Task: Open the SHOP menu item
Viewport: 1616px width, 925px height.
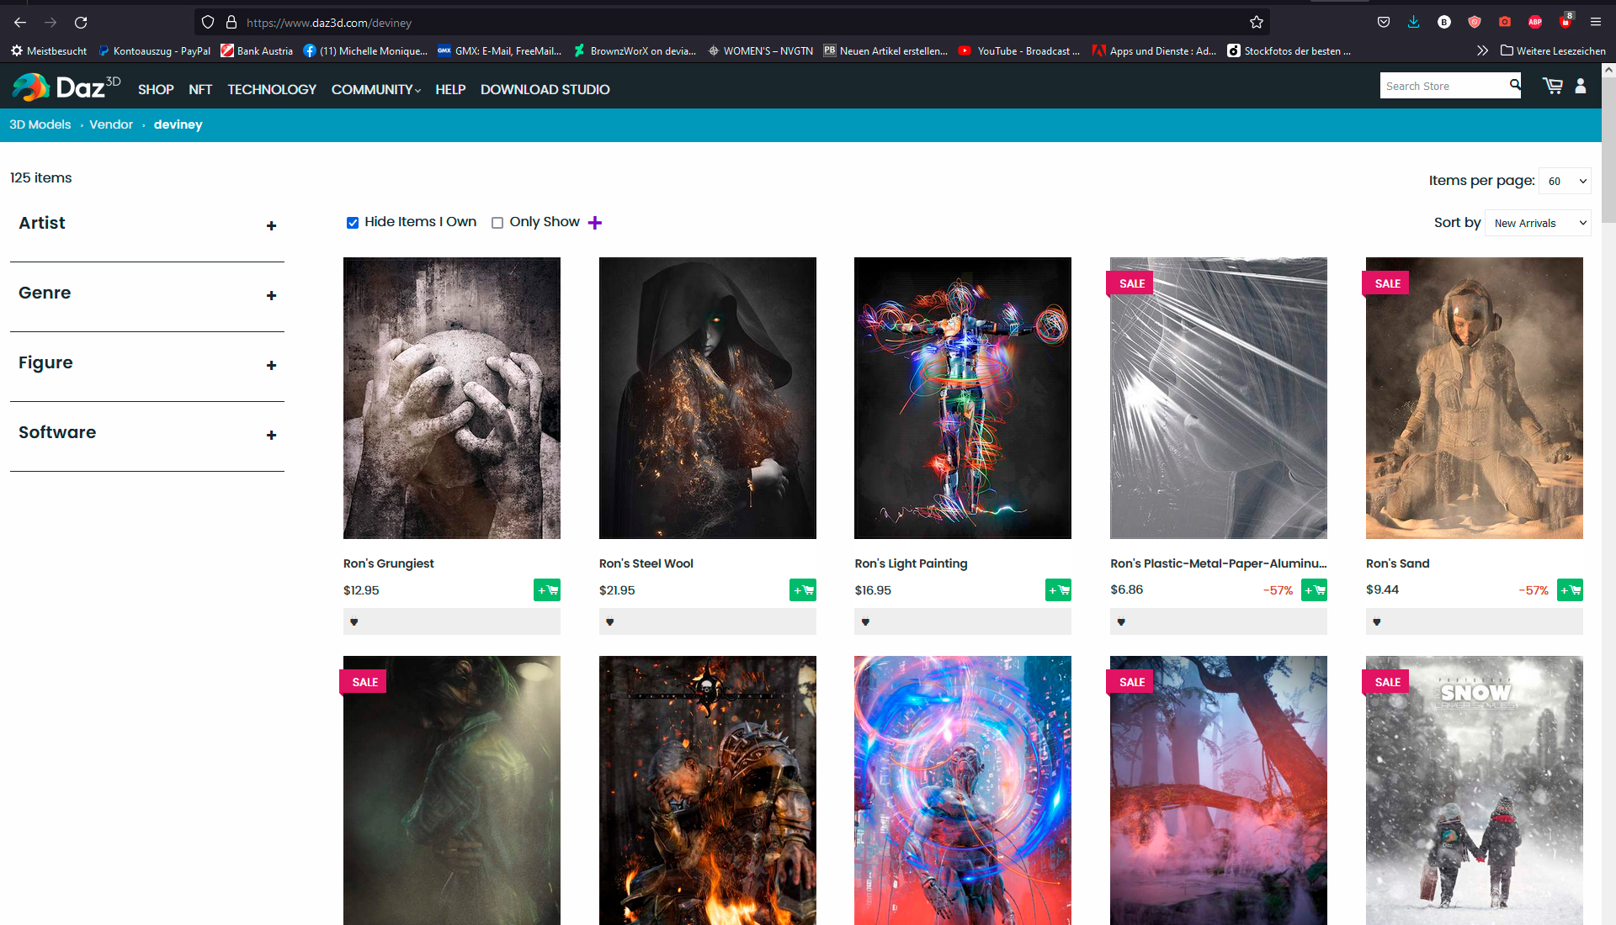Action: point(156,89)
